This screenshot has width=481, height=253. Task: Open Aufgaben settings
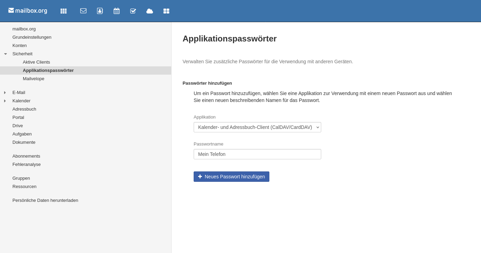[x=22, y=134]
